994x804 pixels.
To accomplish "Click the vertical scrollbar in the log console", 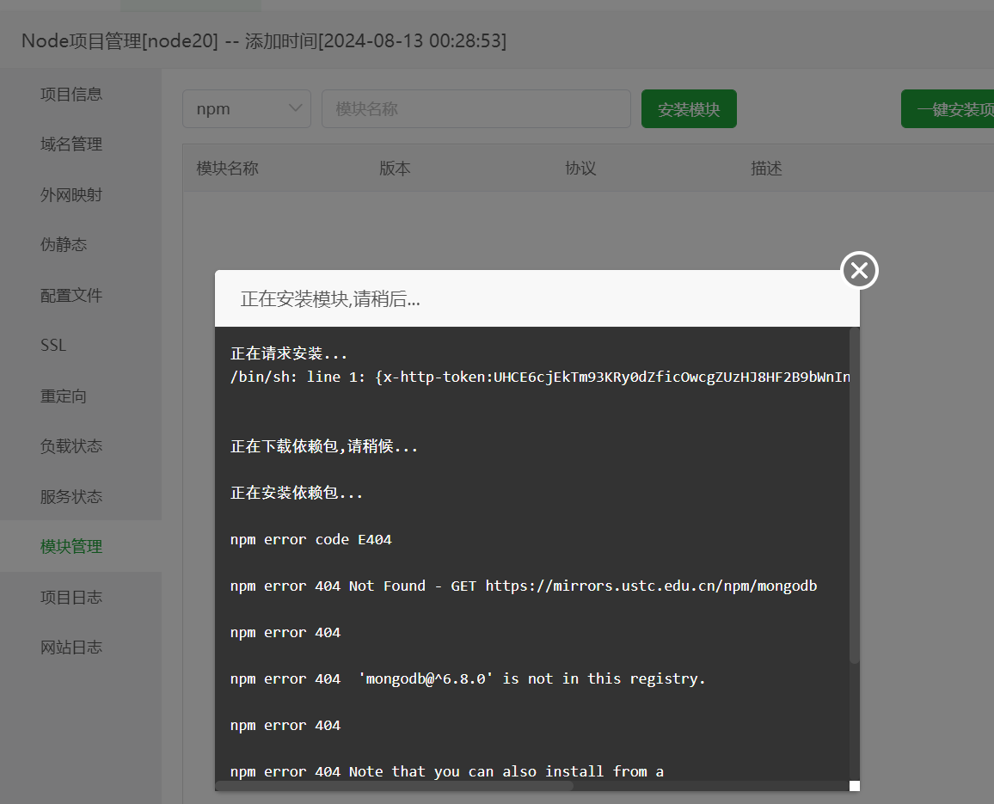I will (855, 495).
